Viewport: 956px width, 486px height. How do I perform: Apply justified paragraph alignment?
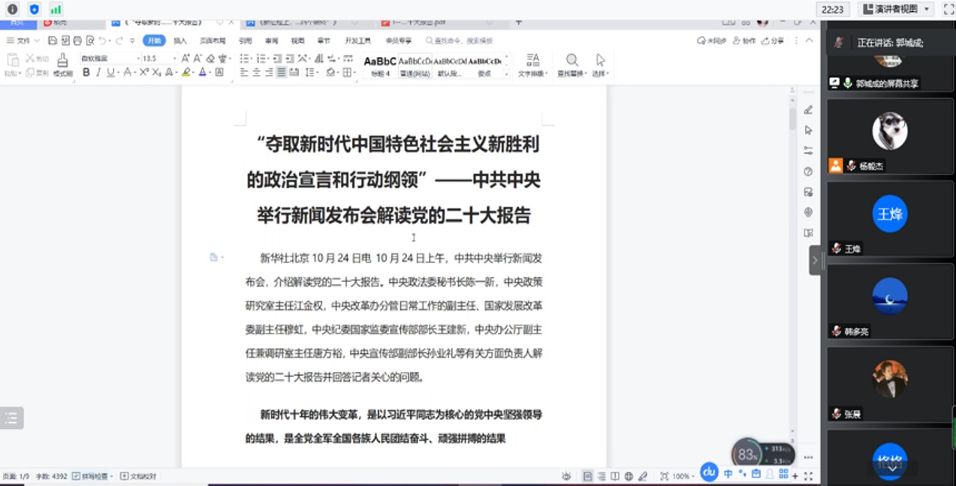[x=282, y=73]
